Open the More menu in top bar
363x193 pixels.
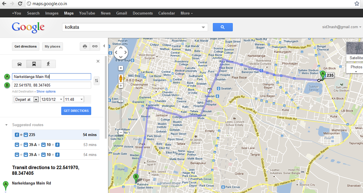[x=187, y=13]
